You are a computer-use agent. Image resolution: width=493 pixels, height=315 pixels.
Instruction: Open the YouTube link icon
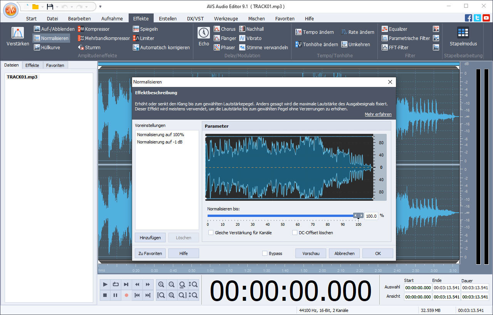[x=486, y=18]
